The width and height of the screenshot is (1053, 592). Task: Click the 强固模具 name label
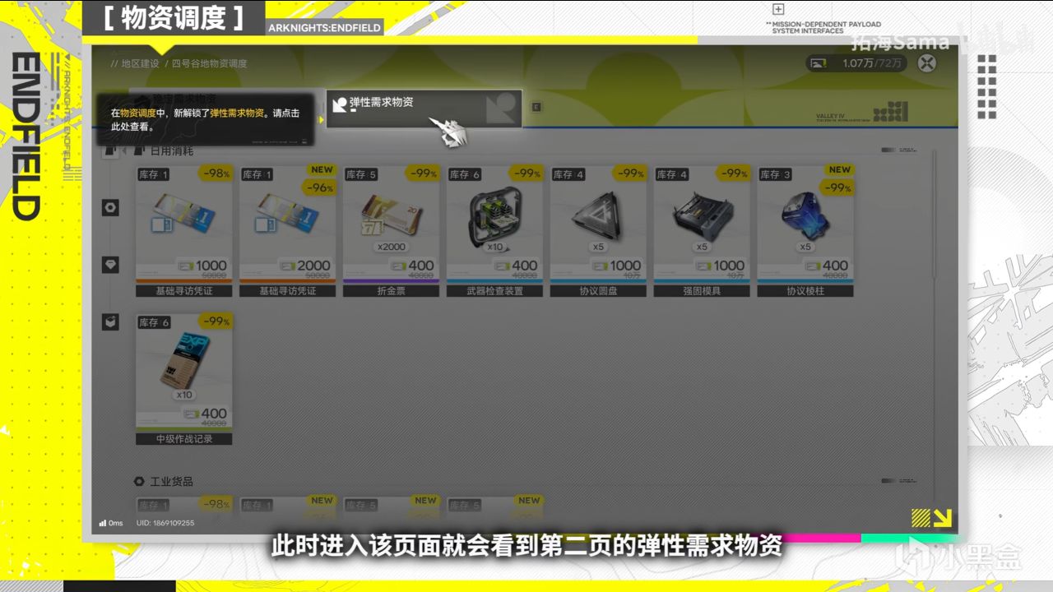pyautogui.click(x=702, y=291)
